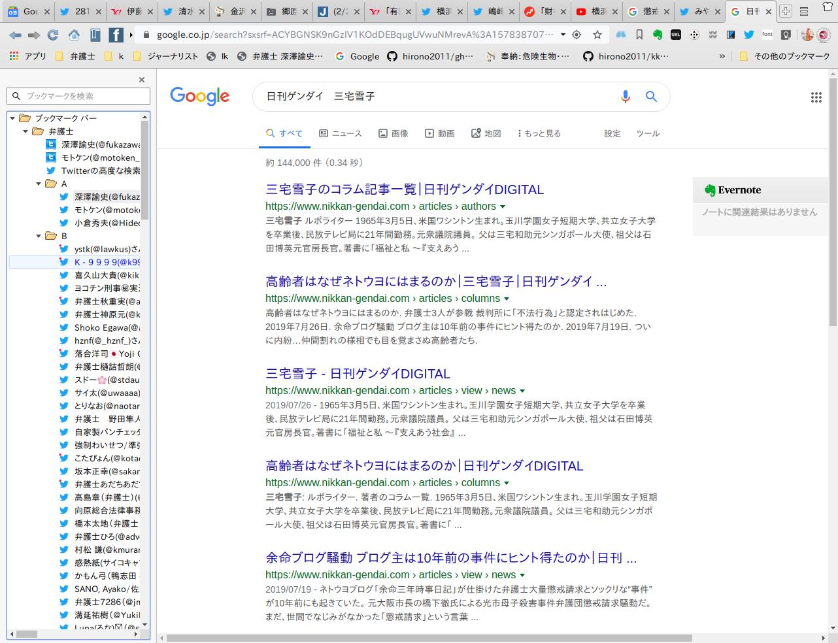Open dropdown arrow beside third result news URL
Screen dimensions: 838x643
click(x=522, y=391)
